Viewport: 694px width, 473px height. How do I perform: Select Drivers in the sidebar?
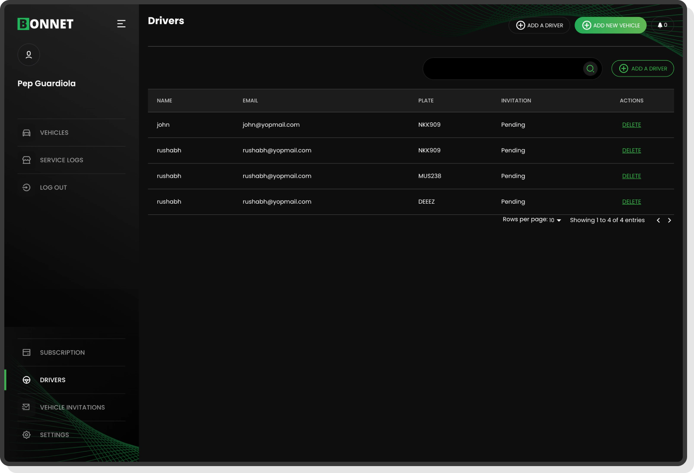pyautogui.click(x=53, y=380)
